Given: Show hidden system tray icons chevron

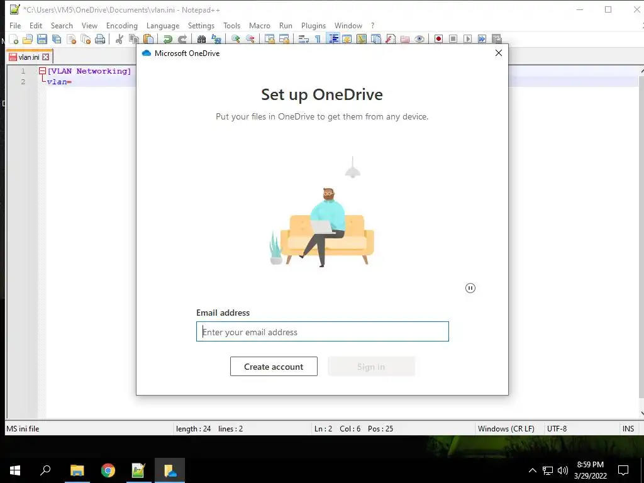Looking at the screenshot, I should click(532, 470).
